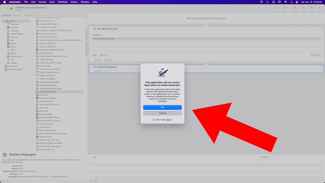Image resolution: width=325 pixels, height=183 pixels.
Task: Collapse the Get Specified URLs action
Action: coord(91,29)
